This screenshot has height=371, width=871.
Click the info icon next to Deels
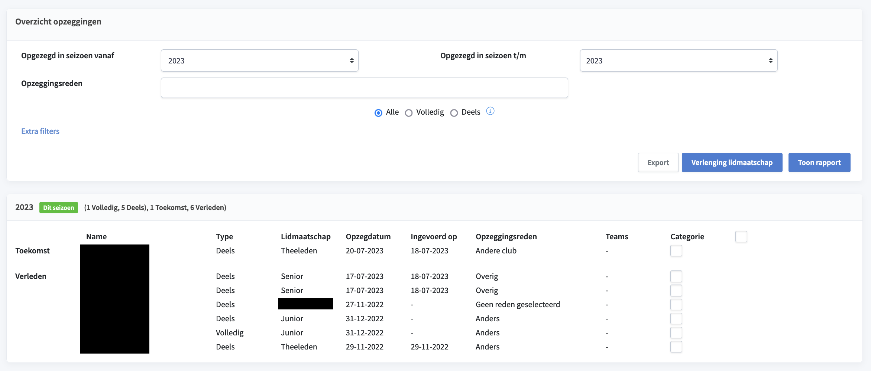click(490, 111)
